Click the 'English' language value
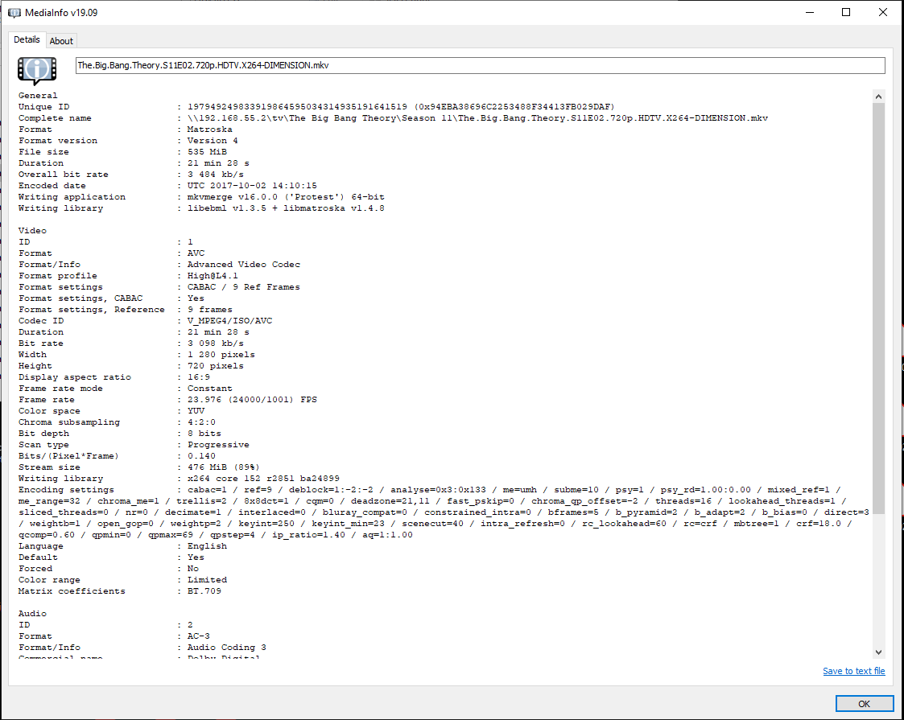 pyautogui.click(x=207, y=546)
